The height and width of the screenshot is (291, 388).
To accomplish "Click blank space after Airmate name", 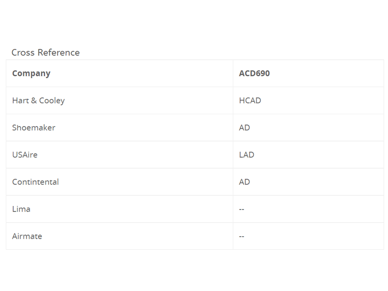I will [137, 236].
